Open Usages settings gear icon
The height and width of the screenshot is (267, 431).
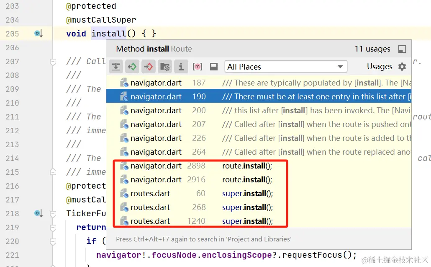(x=402, y=67)
